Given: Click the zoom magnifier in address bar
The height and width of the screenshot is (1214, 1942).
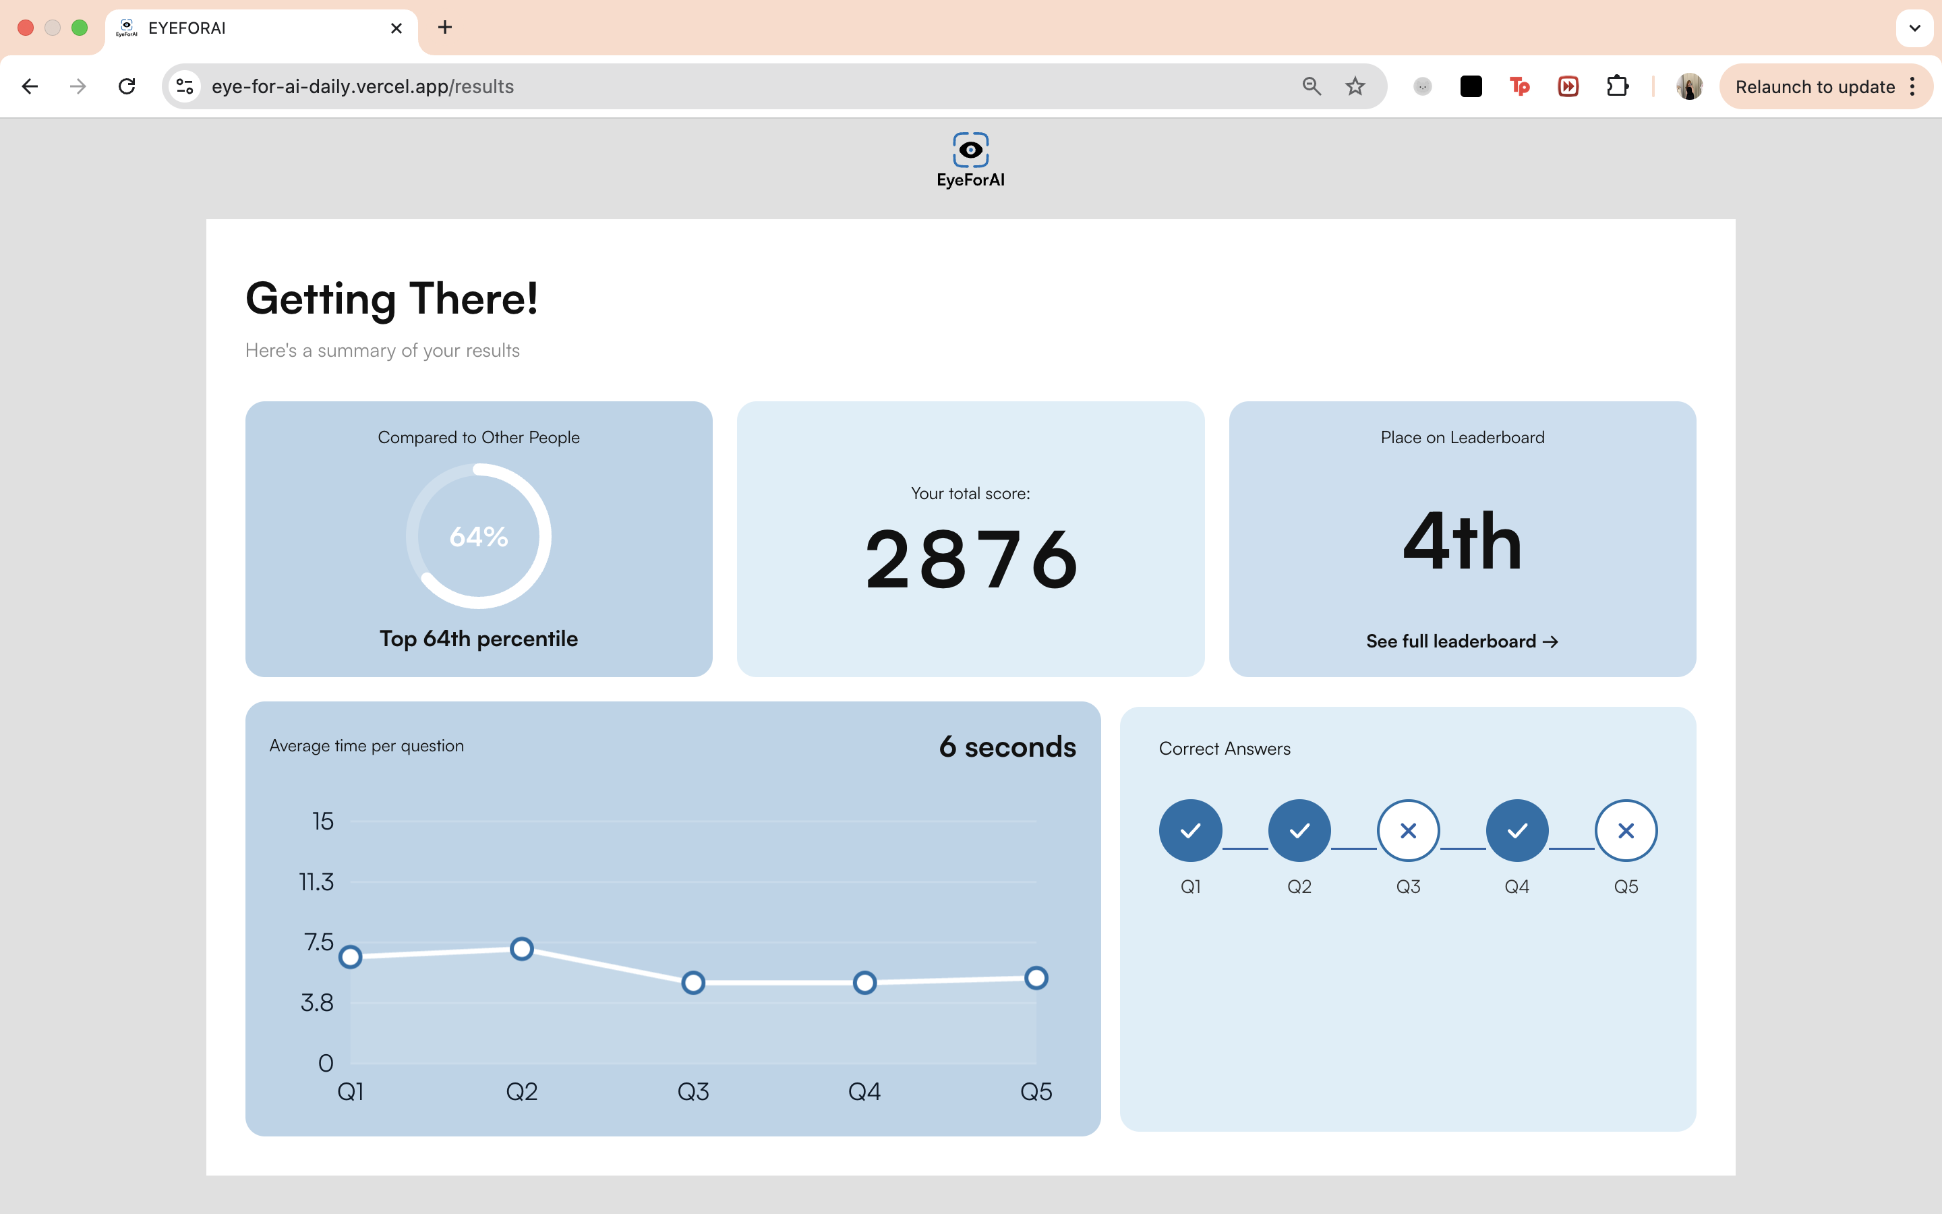Looking at the screenshot, I should 1312,86.
